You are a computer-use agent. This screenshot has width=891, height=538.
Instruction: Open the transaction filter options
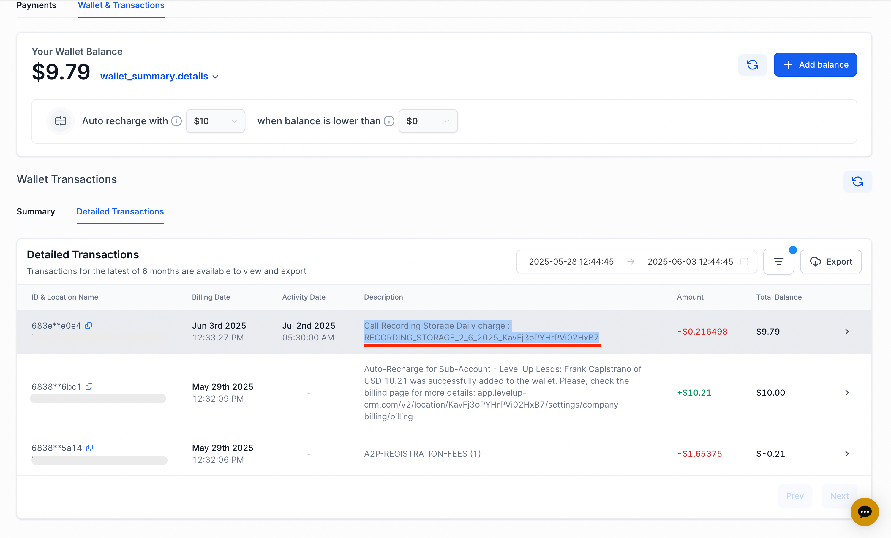[x=778, y=261]
